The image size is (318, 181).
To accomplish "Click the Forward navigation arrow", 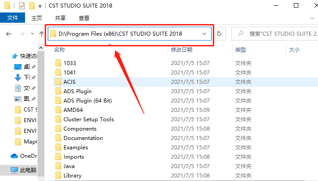I will 22,34.
